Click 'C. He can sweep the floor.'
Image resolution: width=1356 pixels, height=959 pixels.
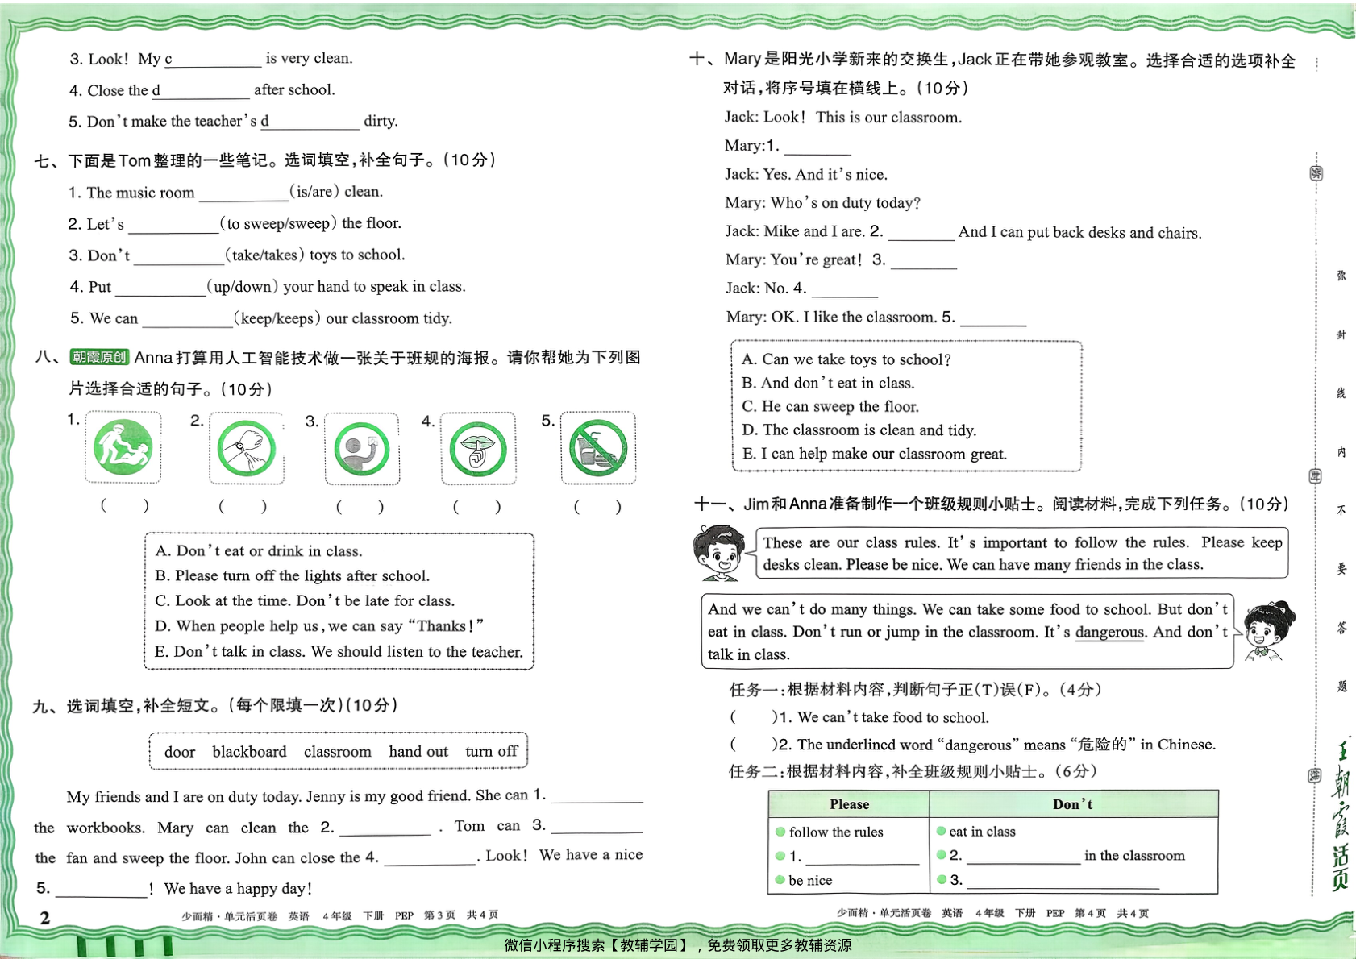830,406
